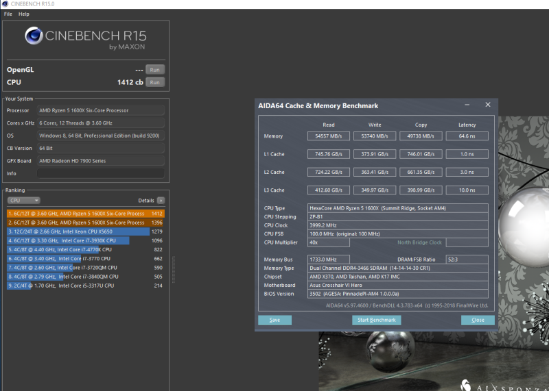Click the GFX Board Radeon HD 7900 field
The image size is (549, 391).
(x=100, y=161)
